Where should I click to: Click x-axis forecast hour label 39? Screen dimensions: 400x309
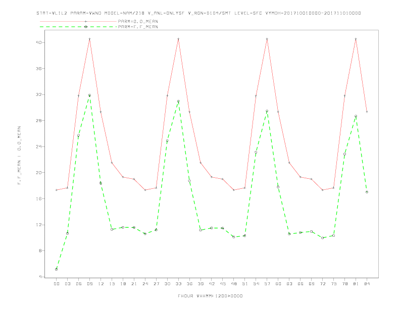pyautogui.click(x=201, y=284)
